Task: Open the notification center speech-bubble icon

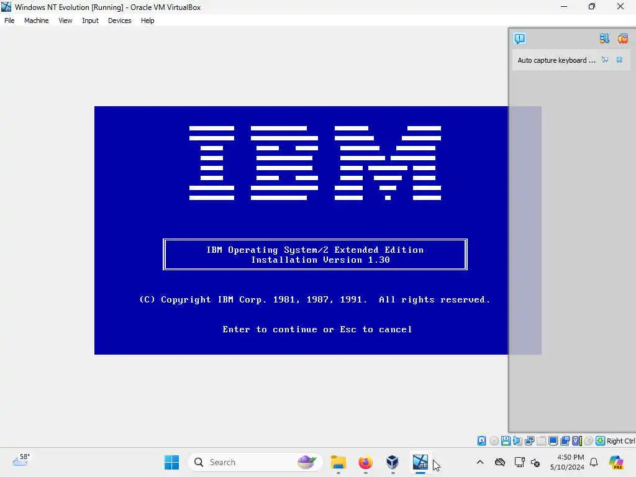Action: pyautogui.click(x=520, y=39)
